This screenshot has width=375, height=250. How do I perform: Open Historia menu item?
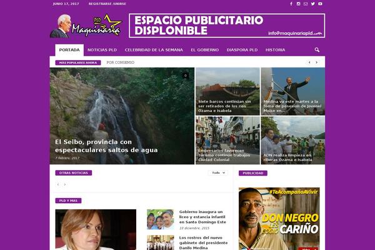point(275,50)
